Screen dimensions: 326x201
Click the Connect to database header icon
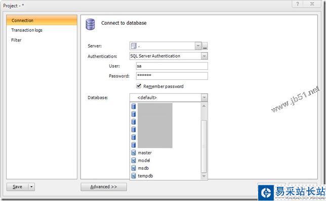(90, 24)
